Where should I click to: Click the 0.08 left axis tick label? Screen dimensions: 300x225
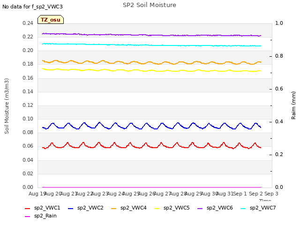[x=28, y=132]
